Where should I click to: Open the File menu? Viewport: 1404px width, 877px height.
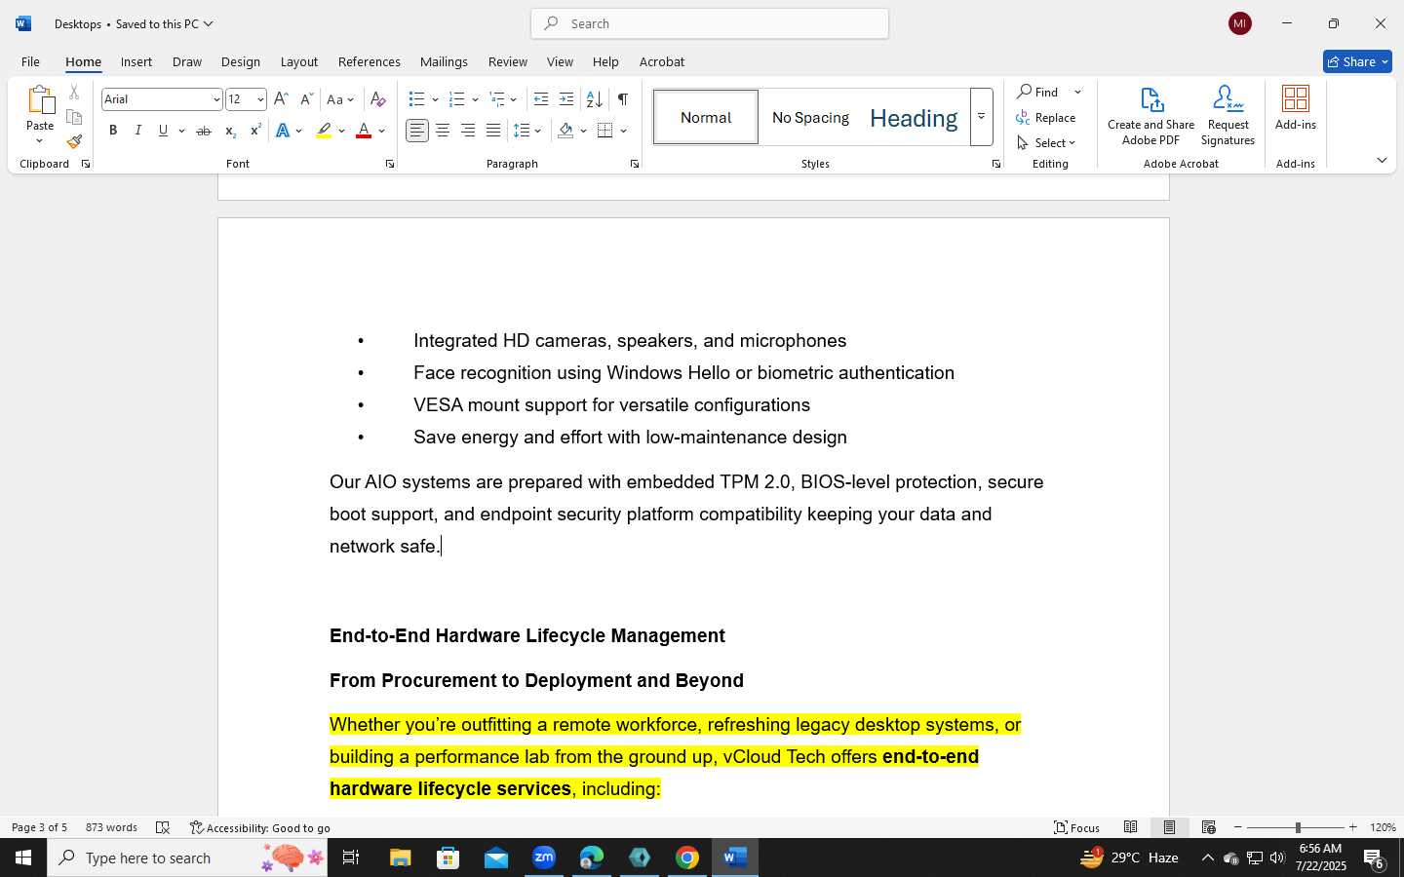click(x=30, y=61)
